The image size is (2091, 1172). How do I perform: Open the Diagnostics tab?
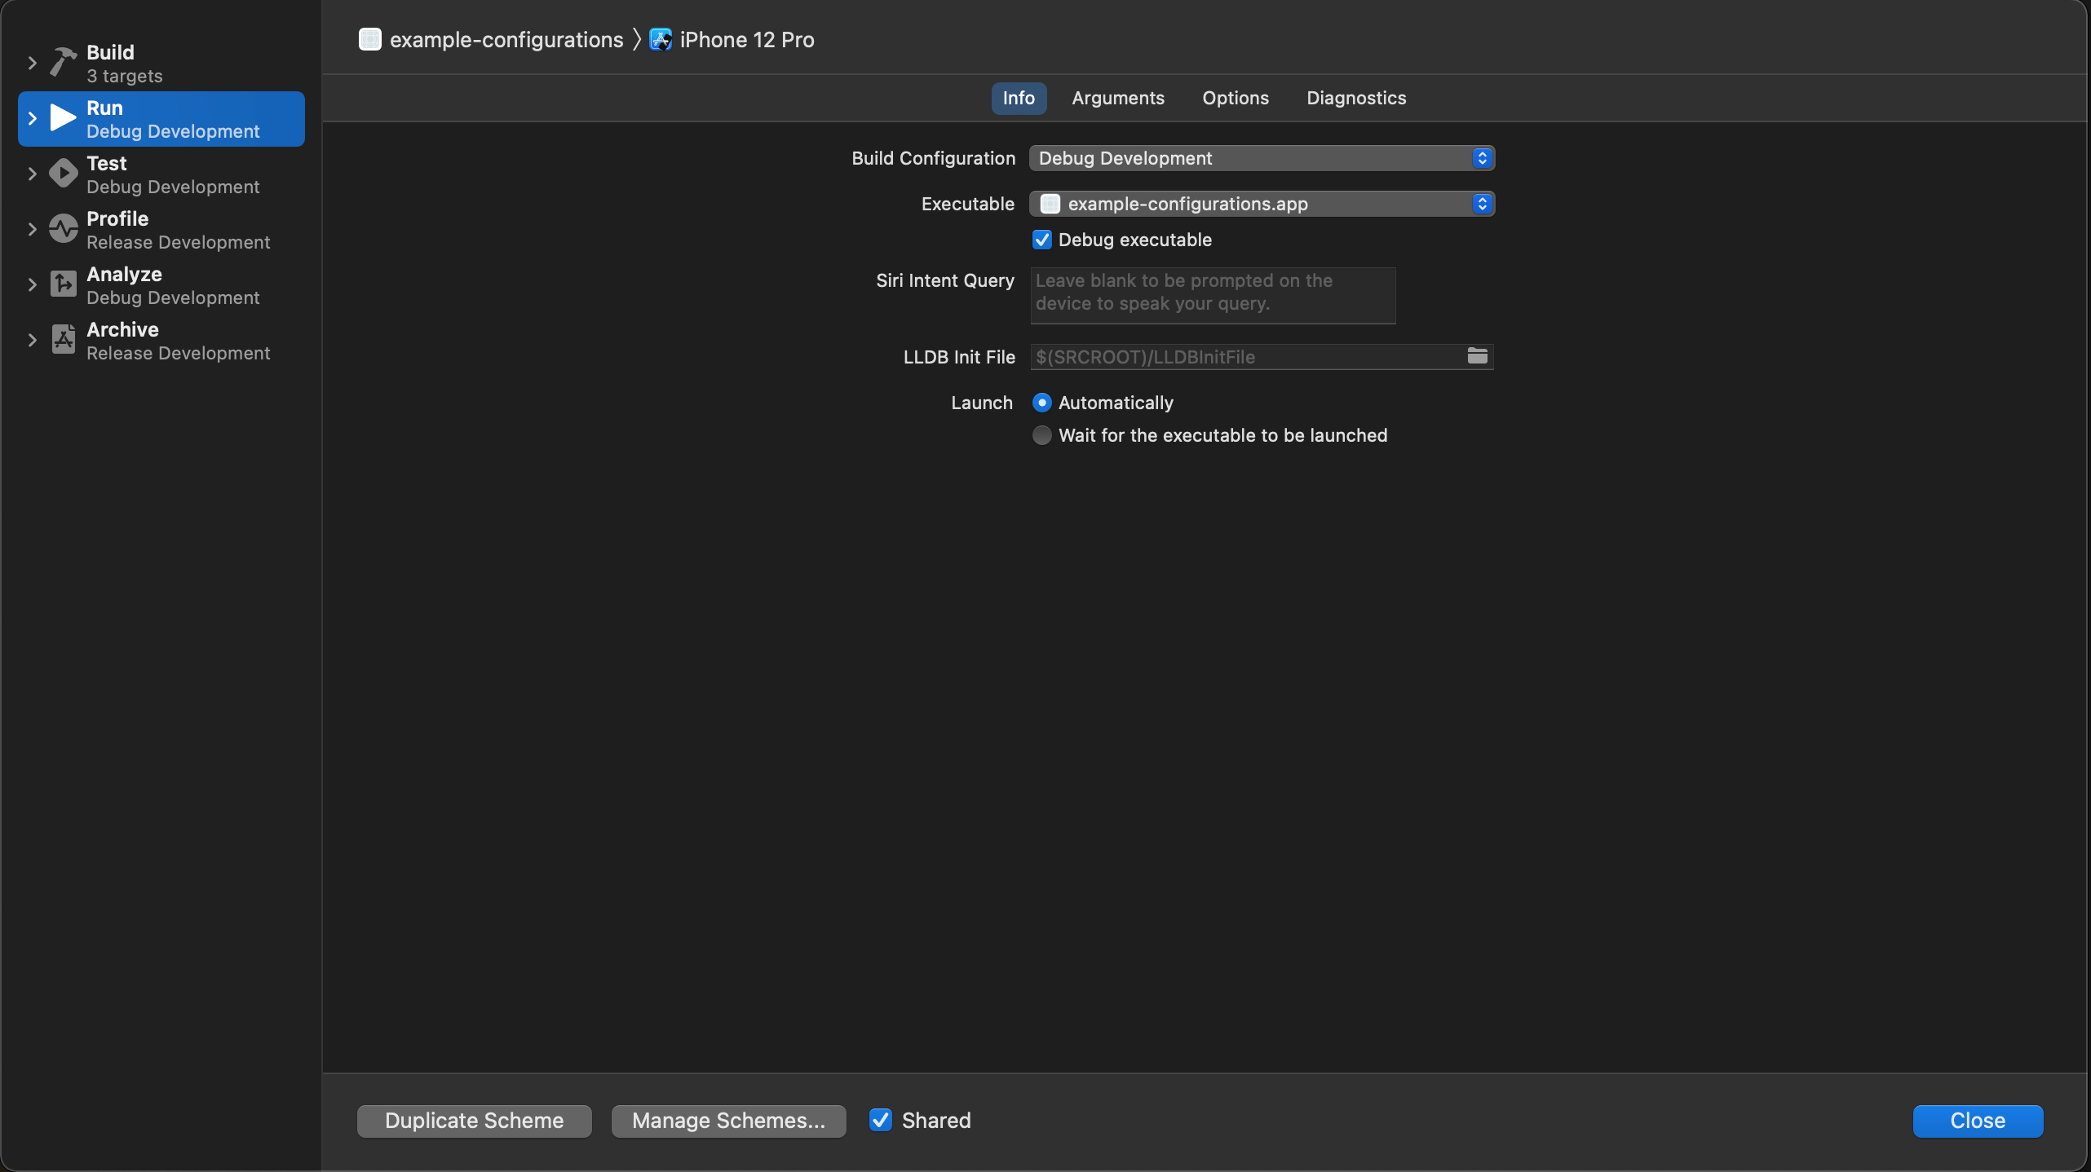click(x=1355, y=98)
